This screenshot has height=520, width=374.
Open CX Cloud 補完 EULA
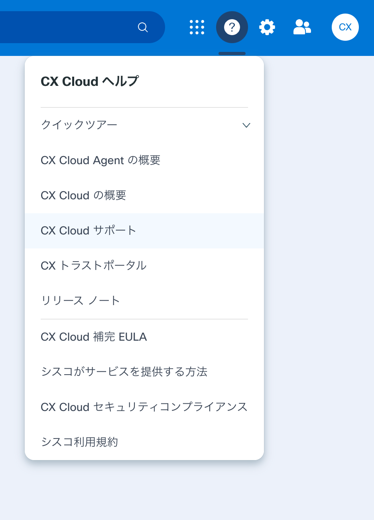(94, 337)
